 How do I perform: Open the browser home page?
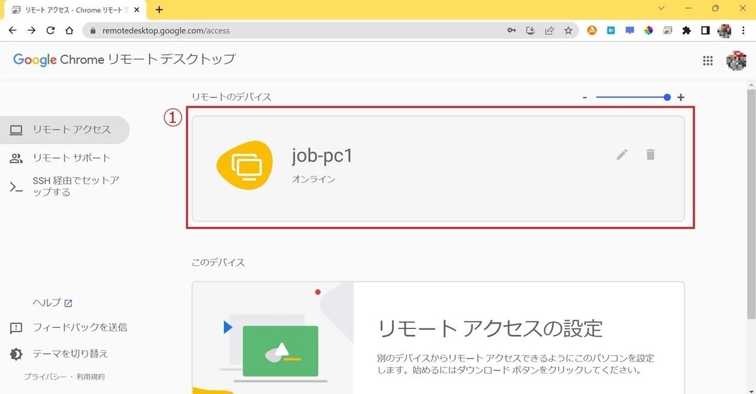[69, 31]
